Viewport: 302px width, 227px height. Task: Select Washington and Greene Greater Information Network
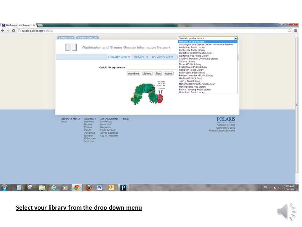(208, 44)
